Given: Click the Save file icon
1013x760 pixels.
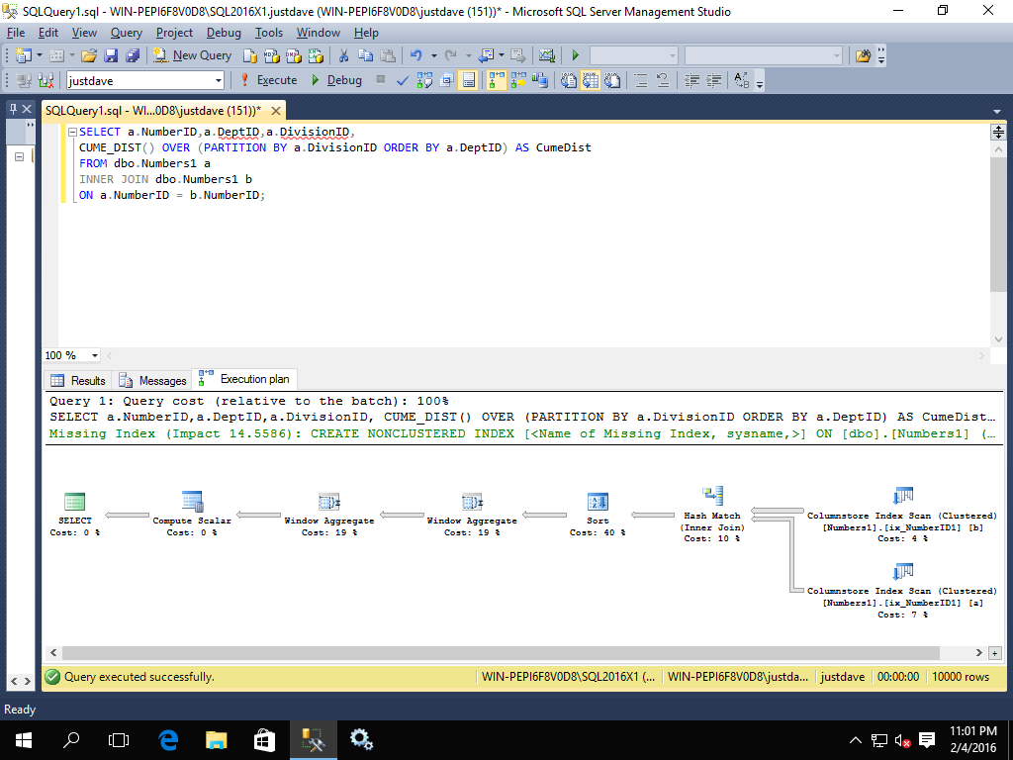Looking at the screenshot, I should coord(111,55).
